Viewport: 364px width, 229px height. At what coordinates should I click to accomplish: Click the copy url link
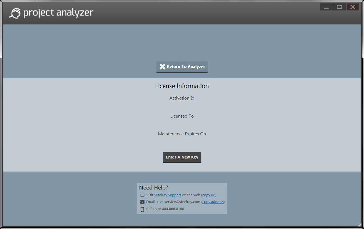(209, 195)
